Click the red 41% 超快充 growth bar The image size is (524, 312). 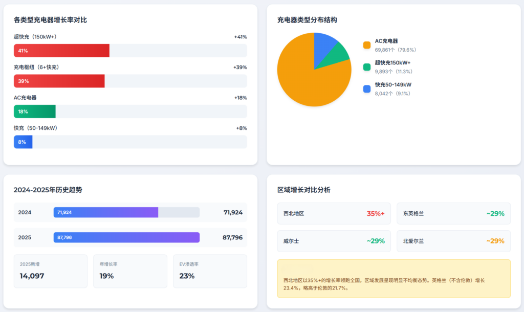coord(61,51)
